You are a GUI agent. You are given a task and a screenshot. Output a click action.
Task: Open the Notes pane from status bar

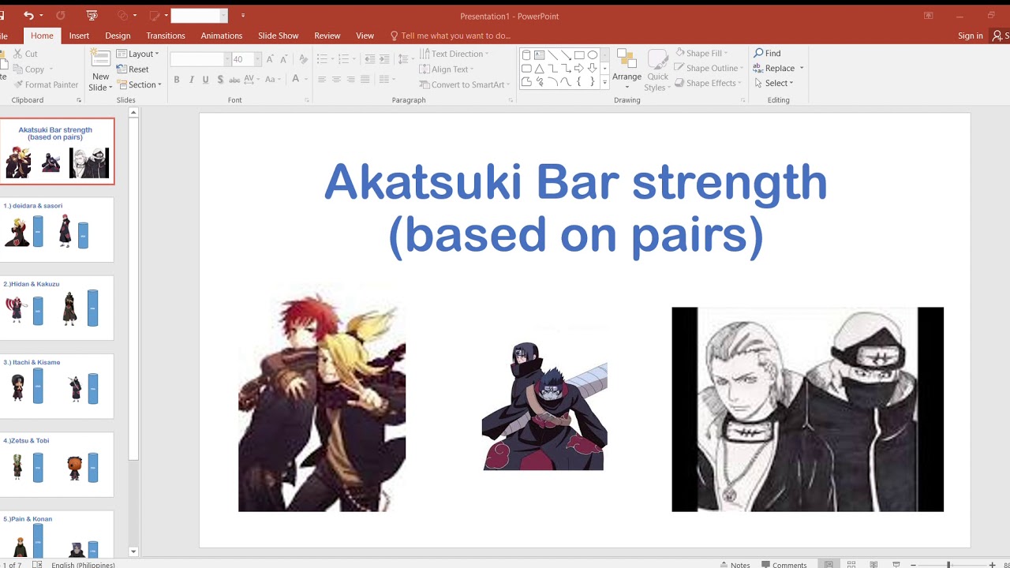(735, 565)
